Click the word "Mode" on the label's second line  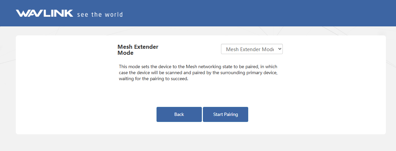click(125, 53)
